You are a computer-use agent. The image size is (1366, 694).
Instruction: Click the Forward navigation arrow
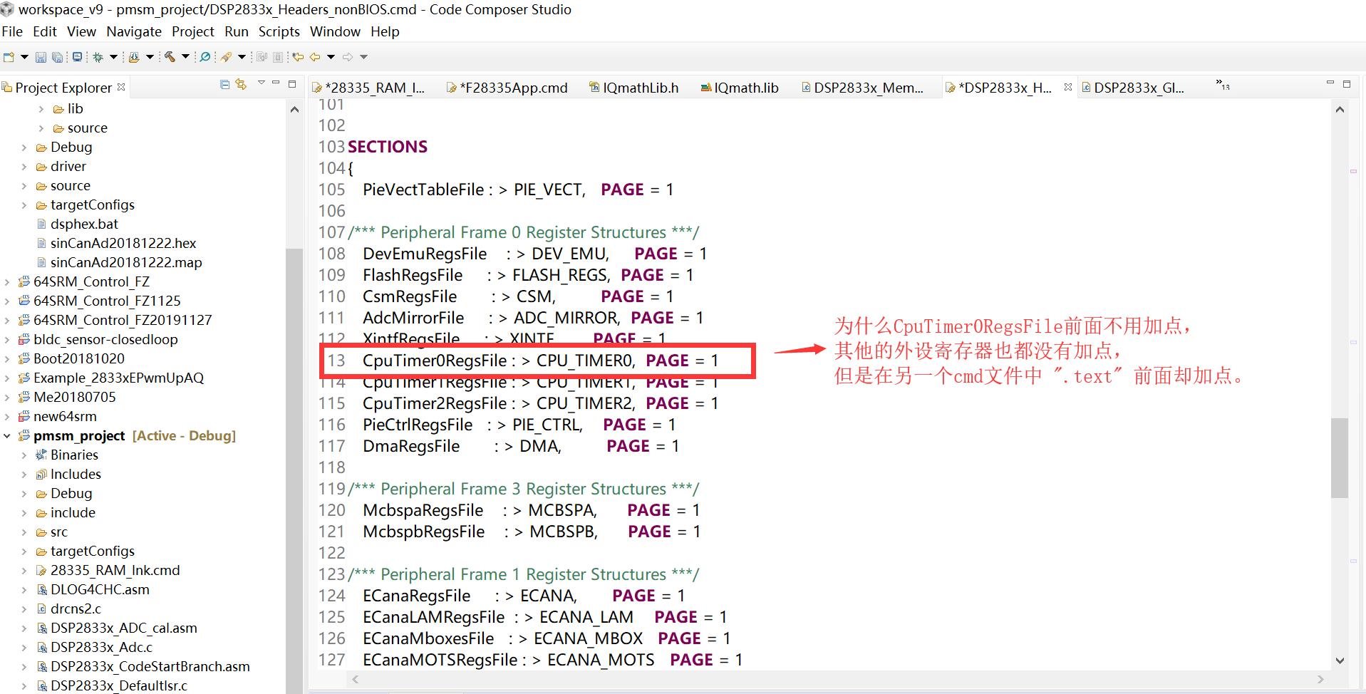pyautogui.click(x=348, y=57)
